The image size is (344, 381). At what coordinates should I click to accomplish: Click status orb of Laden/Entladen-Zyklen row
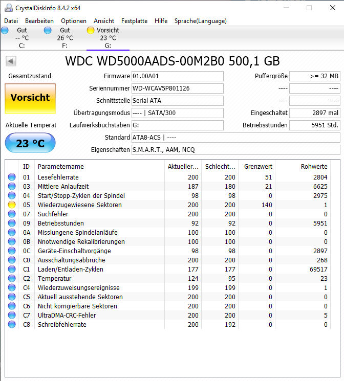[12, 269]
